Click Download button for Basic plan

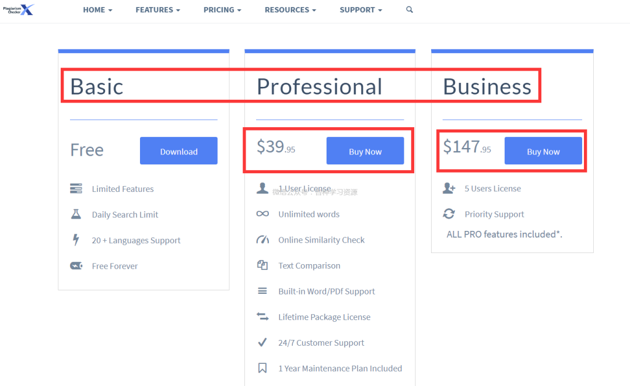[179, 150]
